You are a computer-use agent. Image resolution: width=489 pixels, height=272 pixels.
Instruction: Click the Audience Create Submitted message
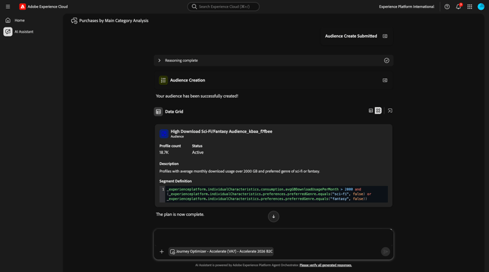pyautogui.click(x=351, y=36)
